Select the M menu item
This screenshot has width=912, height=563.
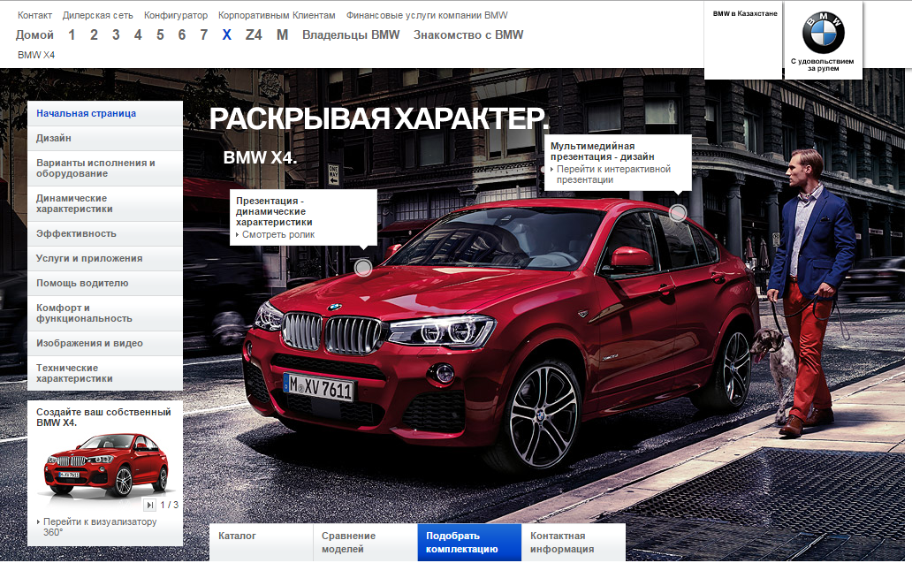[282, 34]
